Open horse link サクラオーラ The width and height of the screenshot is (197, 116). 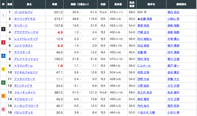(x=22, y=52)
